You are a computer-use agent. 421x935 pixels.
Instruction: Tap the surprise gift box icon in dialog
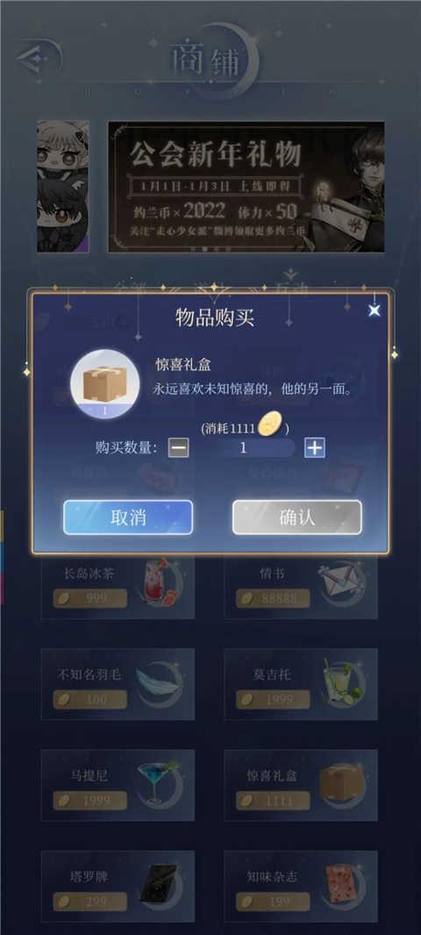(105, 383)
